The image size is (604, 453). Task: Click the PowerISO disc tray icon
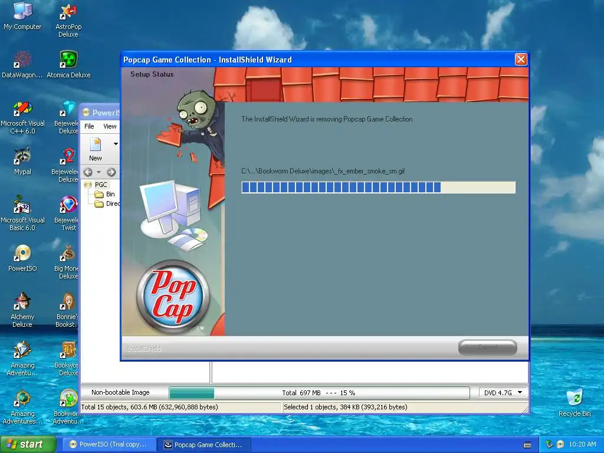[x=560, y=444]
